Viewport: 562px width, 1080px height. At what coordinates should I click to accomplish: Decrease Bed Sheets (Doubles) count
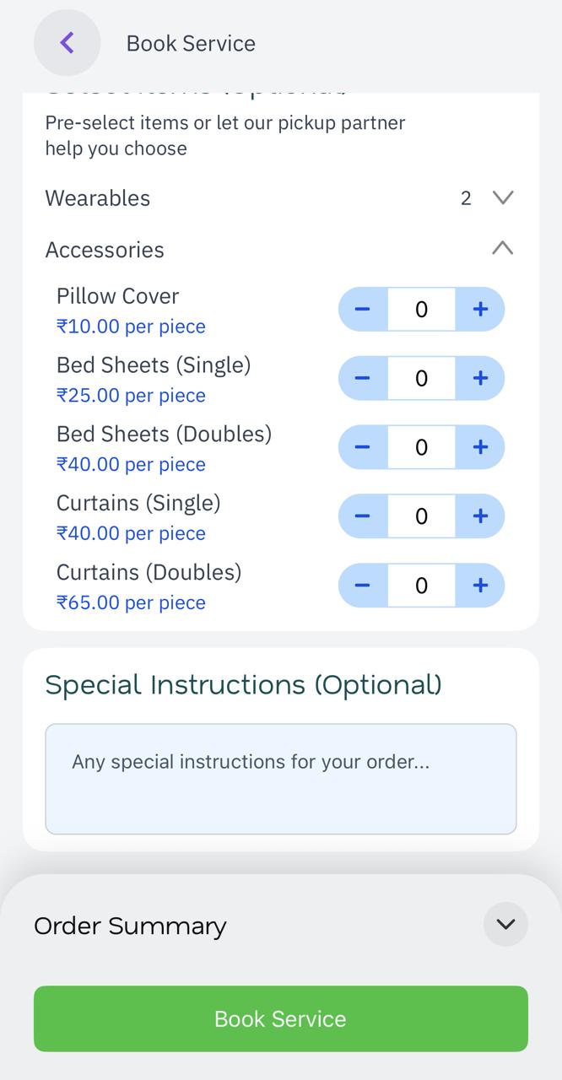(362, 447)
